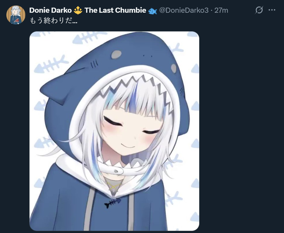The width and height of the screenshot is (284, 233).
Task: Open Donie Darko's profile avatar
Action: pos(16,15)
